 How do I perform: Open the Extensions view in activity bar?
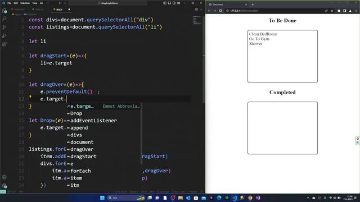coord(4,44)
